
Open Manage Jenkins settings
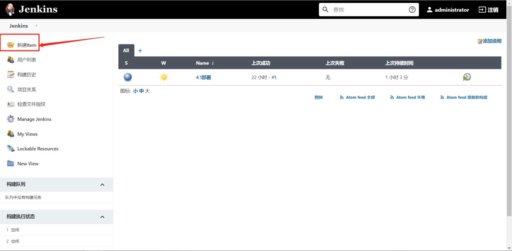point(34,119)
